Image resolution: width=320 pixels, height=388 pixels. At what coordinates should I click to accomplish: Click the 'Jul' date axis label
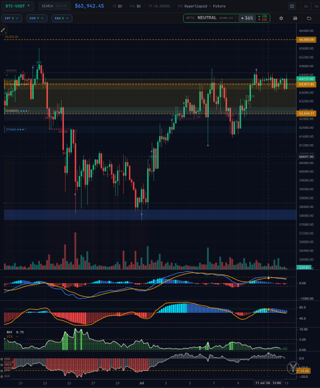pyautogui.click(x=142, y=383)
